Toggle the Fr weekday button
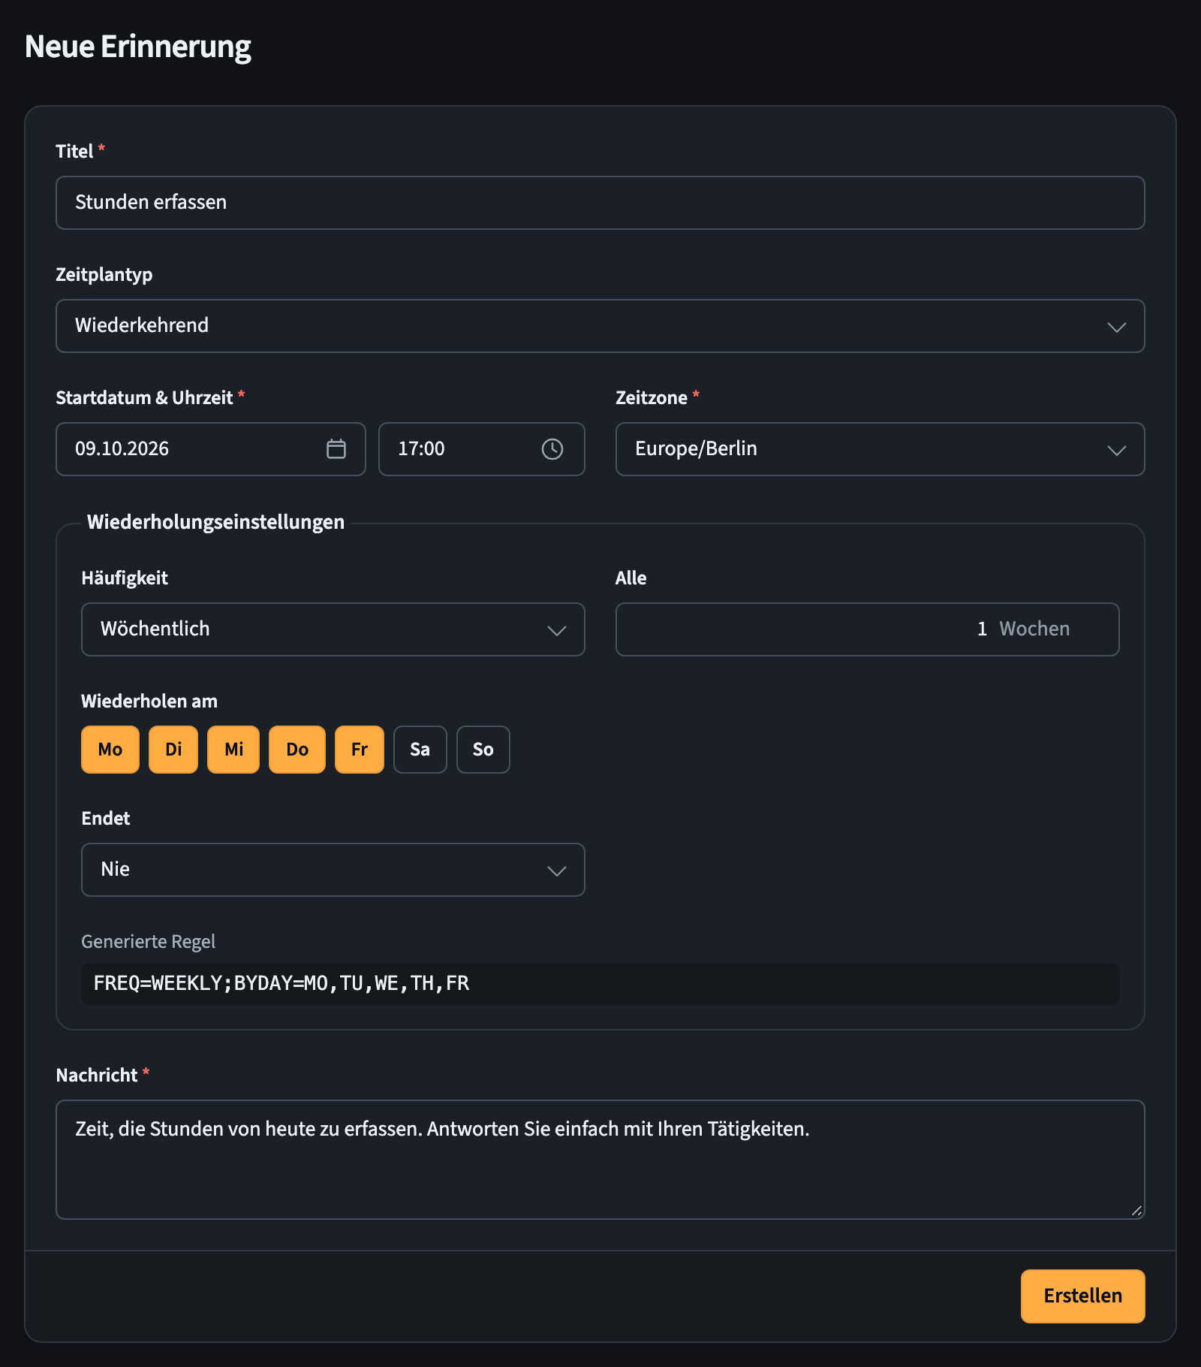The height and width of the screenshot is (1367, 1201). pyautogui.click(x=360, y=750)
